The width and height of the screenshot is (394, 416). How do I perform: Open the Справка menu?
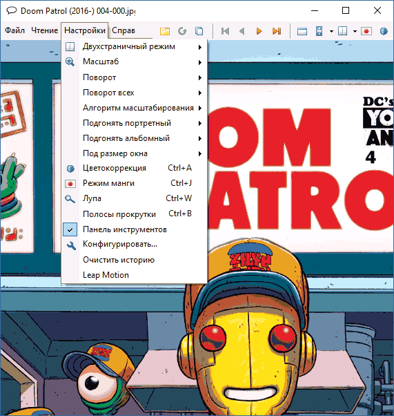tap(124, 30)
